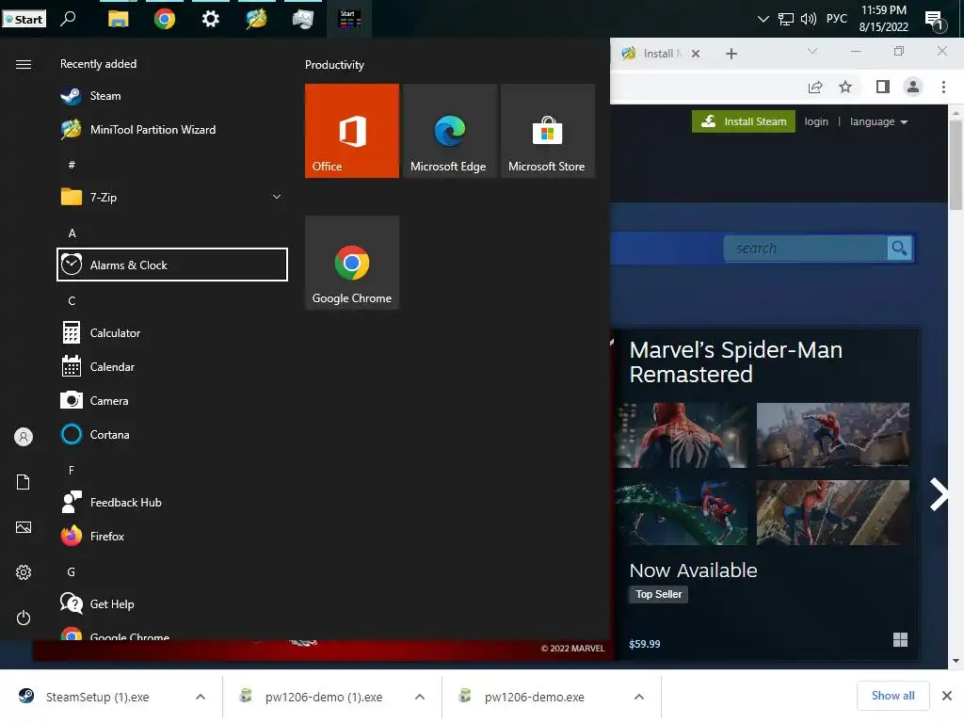
Task: Share this page in Chrome
Action: pos(815,88)
